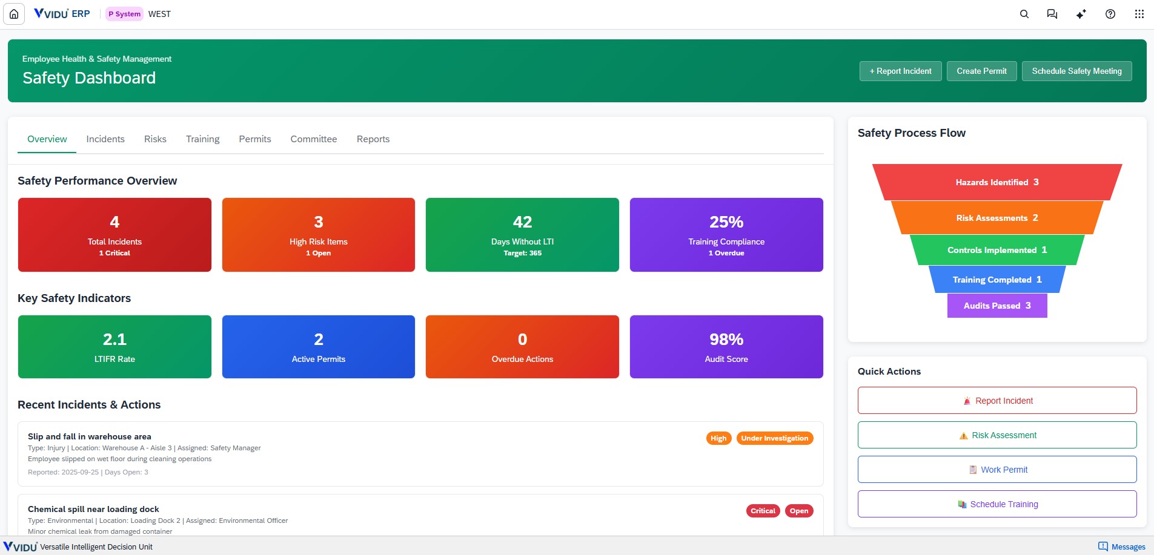Open the help question mark icon
1154x555 pixels.
[1110, 14]
